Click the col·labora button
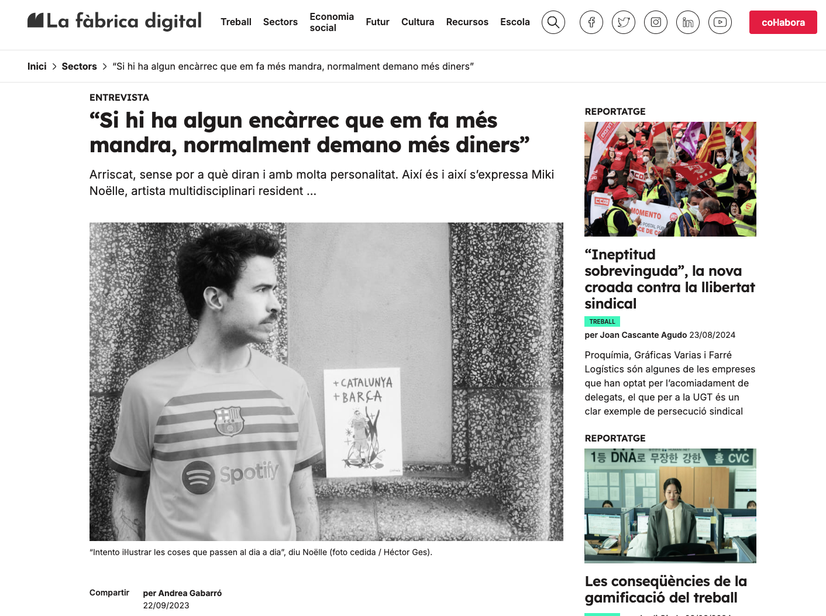 (783, 22)
